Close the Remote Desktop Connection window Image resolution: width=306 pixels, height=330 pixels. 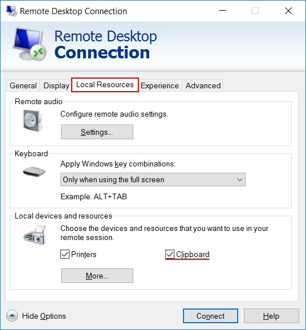click(288, 11)
